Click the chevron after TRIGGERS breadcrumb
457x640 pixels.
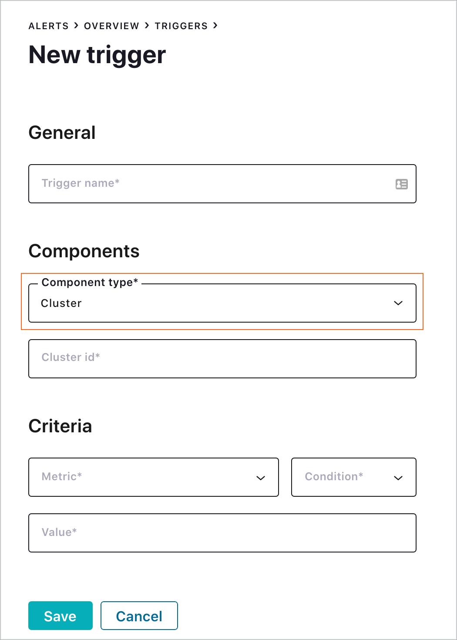[215, 26]
